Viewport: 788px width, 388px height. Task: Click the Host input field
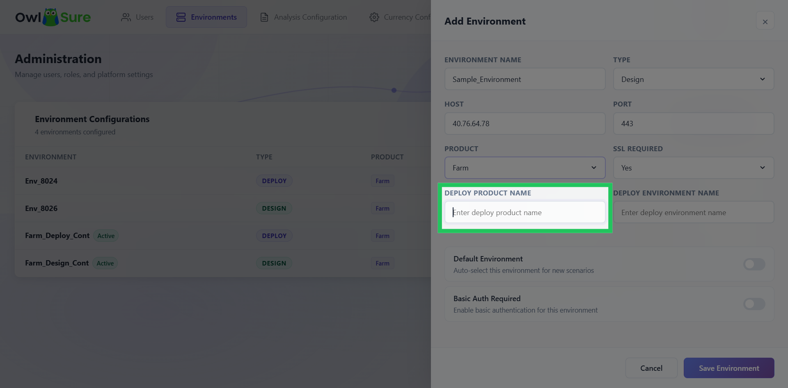click(525, 123)
